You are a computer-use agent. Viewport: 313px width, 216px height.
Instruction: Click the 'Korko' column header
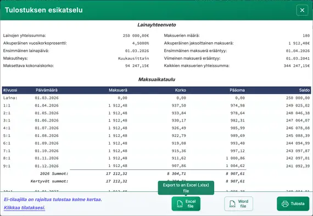[181, 90]
